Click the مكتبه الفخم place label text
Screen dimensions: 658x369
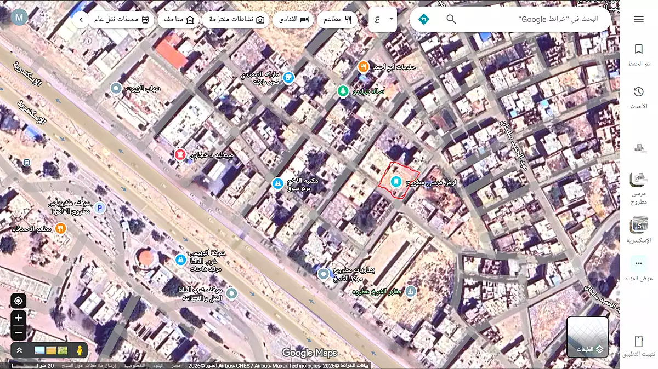pyautogui.click(x=302, y=183)
